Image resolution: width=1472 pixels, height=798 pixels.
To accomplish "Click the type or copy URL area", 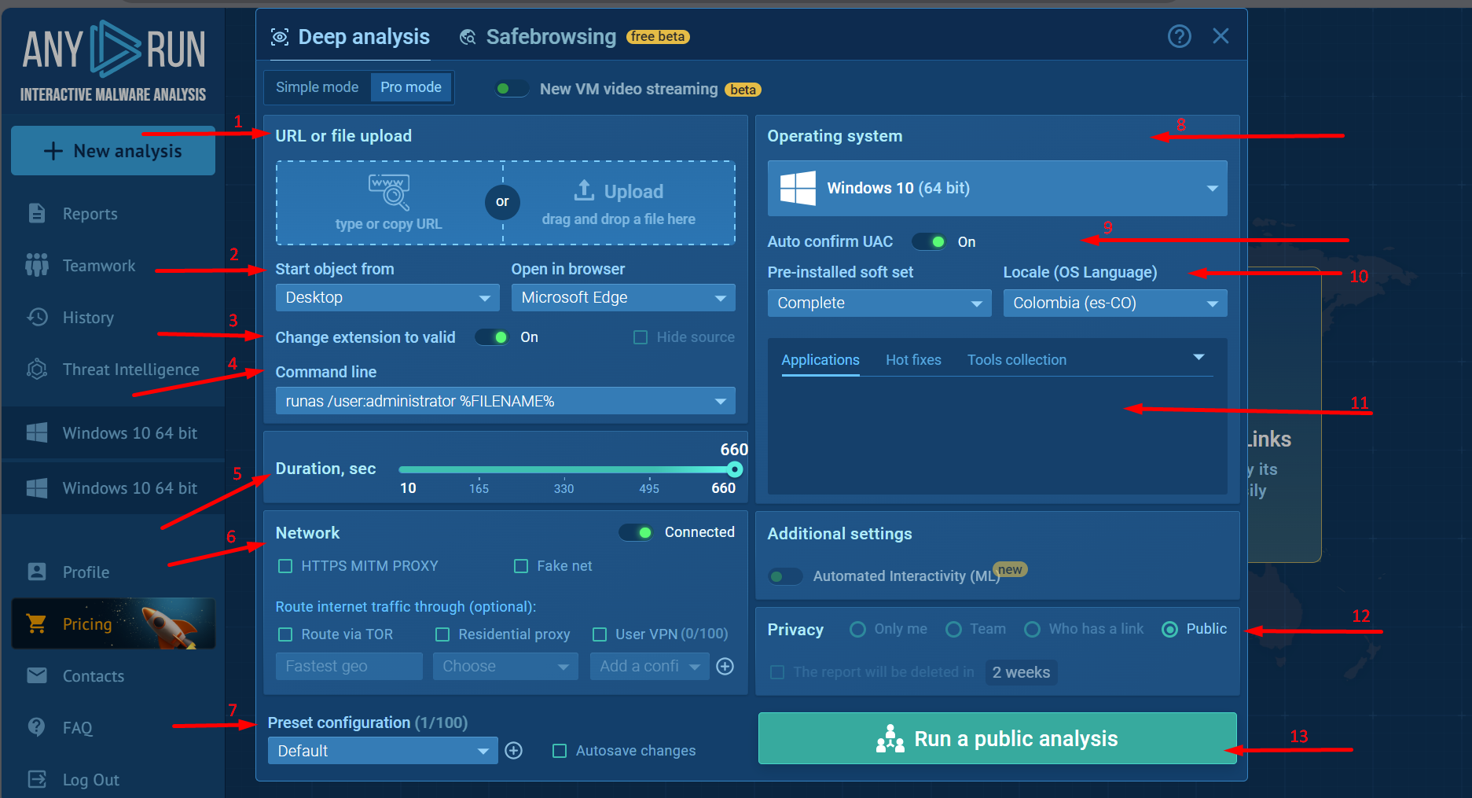I will (x=389, y=203).
